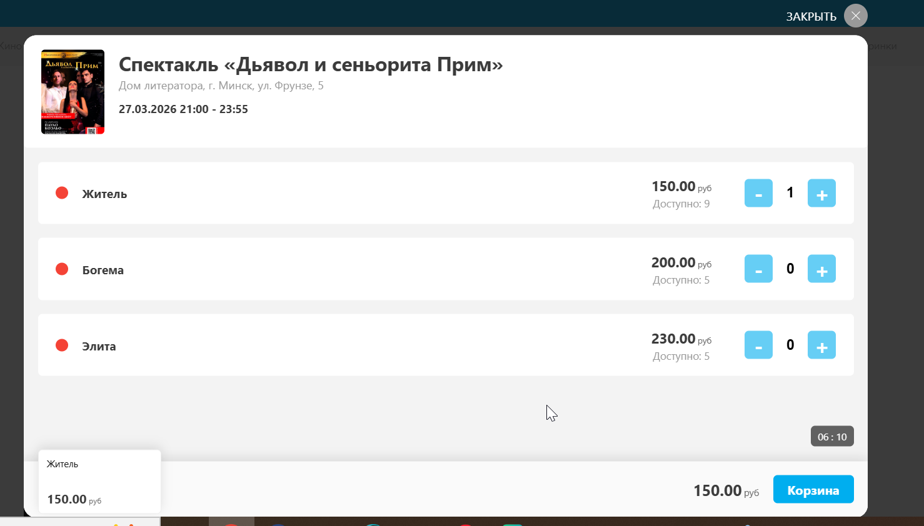Click the Житель selected ticket card at bottom
Image resolution: width=924 pixels, height=526 pixels.
99,482
